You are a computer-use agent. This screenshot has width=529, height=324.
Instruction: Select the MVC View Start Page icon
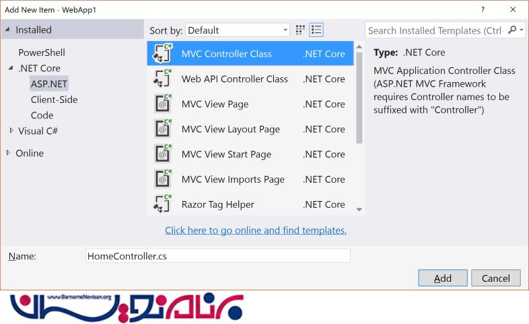[162, 155]
